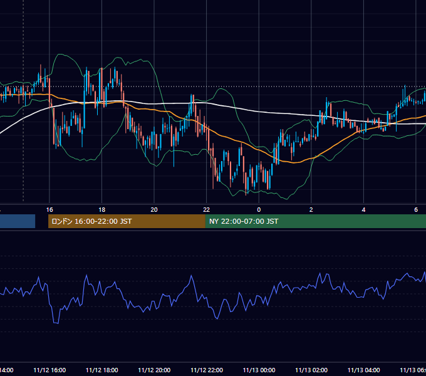Viewport: 426px width, 376px height.
Task: Click hour label 20 on upper axis
Action: pyautogui.click(x=154, y=210)
